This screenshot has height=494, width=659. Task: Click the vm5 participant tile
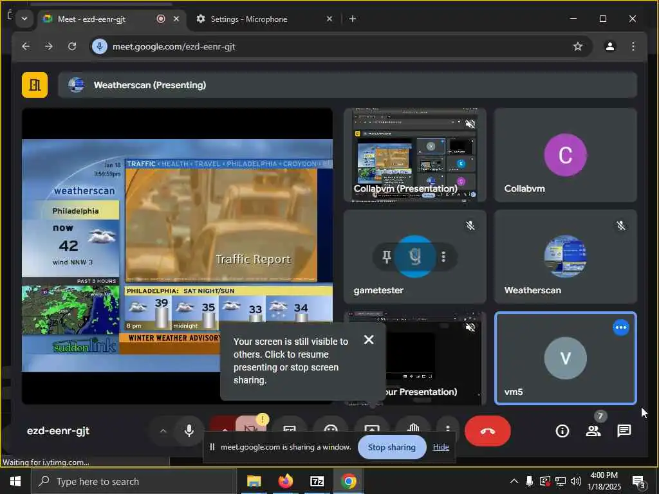point(565,358)
